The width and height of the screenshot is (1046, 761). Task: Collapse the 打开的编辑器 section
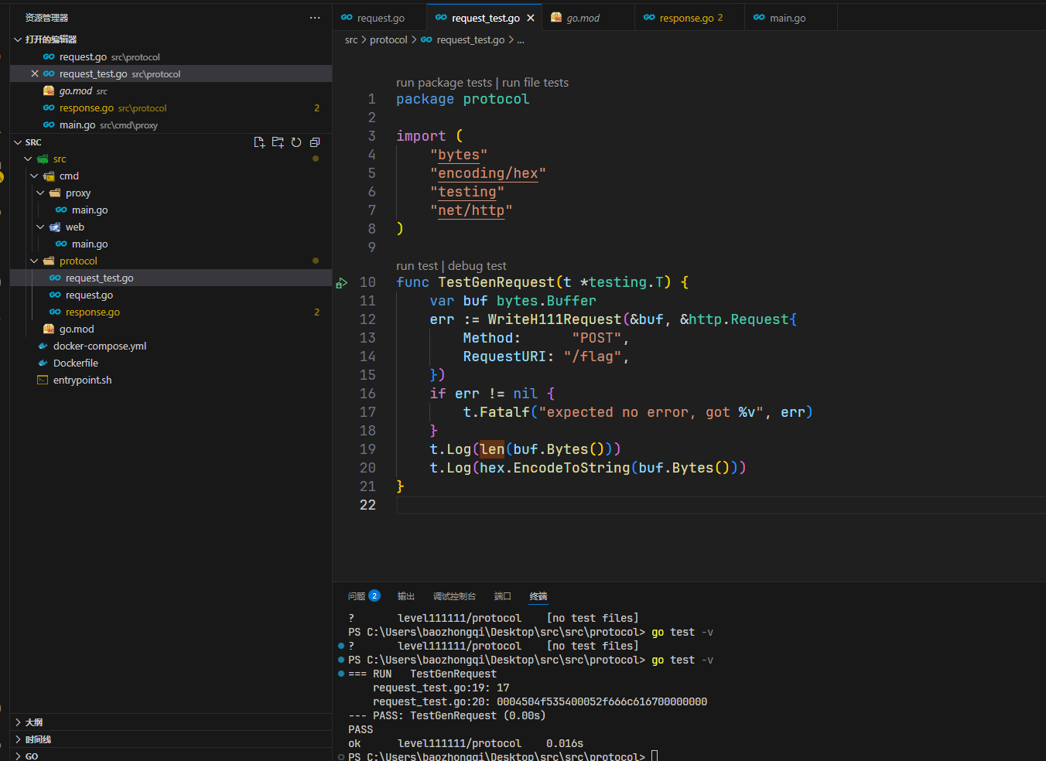pos(50,39)
